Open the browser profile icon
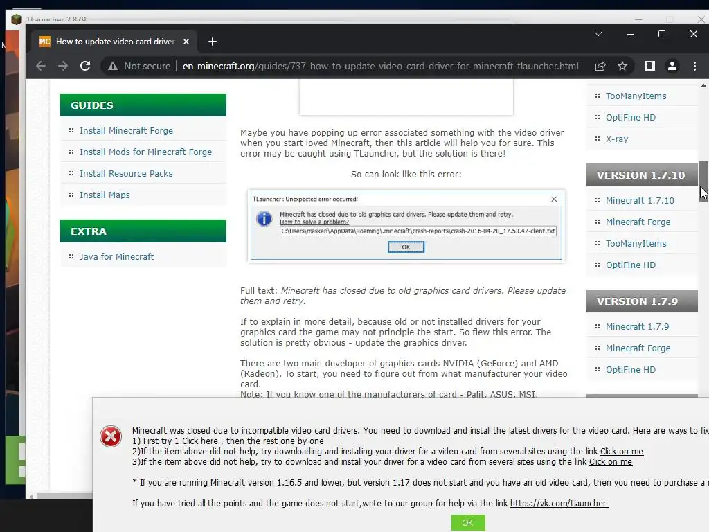This screenshot has height=532, width=709. (x=672, y=66)
